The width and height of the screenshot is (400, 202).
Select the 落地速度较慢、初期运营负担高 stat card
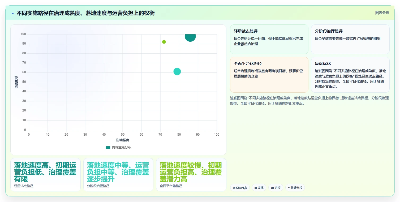coord(191,175)
